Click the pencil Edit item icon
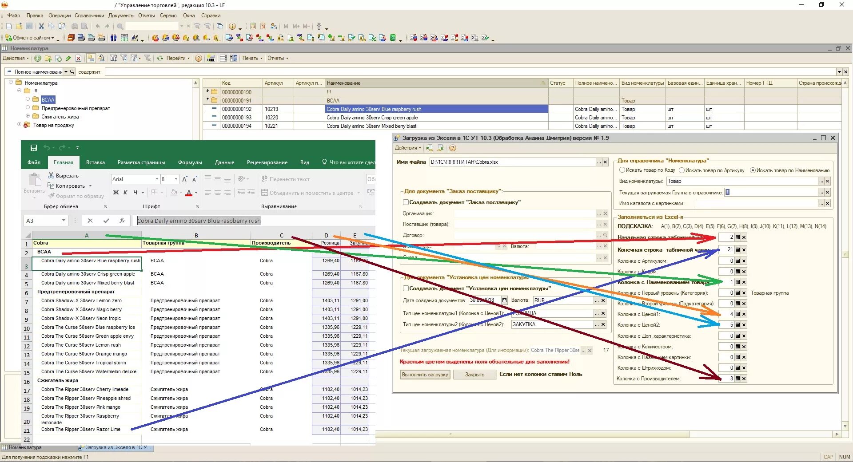Image resolution: width=853 pixels, height=462 pixels. click(x=68, y=58)
